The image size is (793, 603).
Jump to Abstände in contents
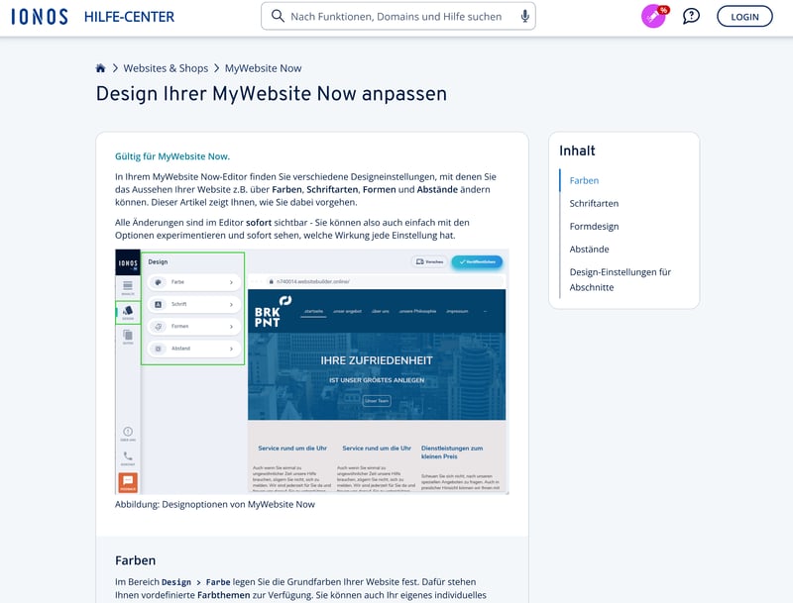(x=589, y=249)
